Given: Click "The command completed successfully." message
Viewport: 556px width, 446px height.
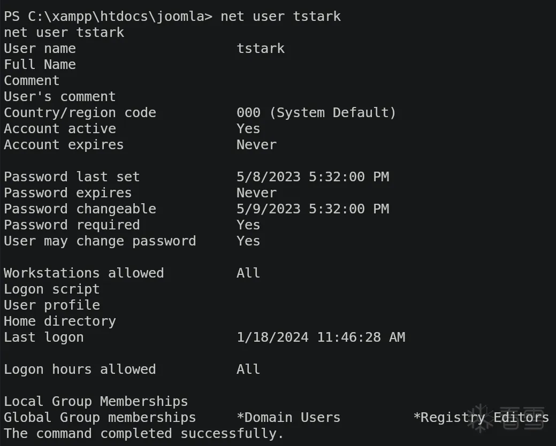Looking at the screenshot, I should point(144,433).
